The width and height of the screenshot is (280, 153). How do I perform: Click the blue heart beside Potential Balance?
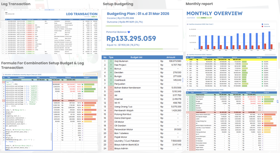click(129, 32)
